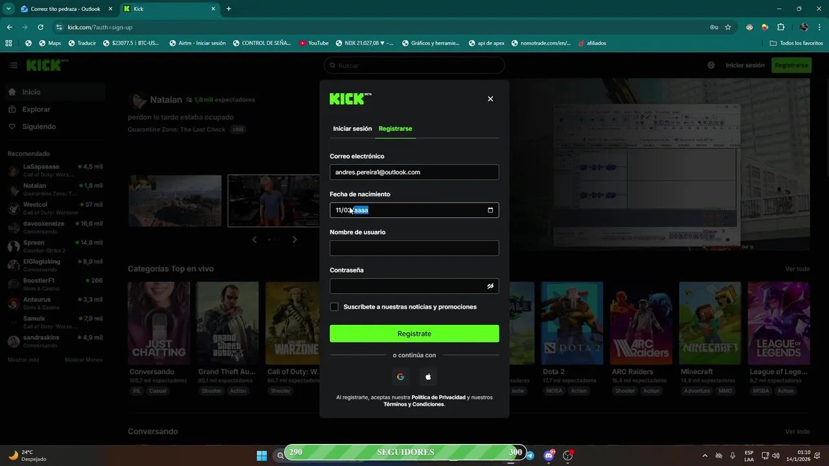Toggle password visibility eye icon
829x466 pixels.
point(490,286)
